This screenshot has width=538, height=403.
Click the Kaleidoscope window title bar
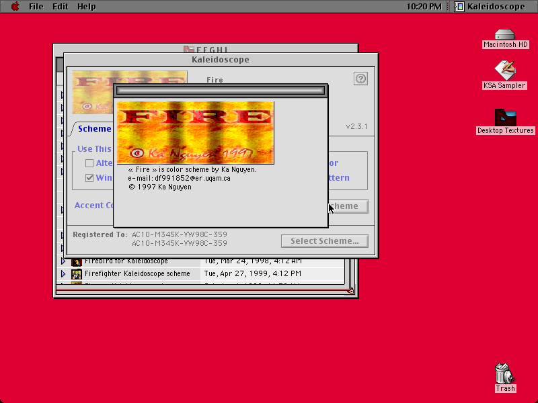[x=221, y=60]
